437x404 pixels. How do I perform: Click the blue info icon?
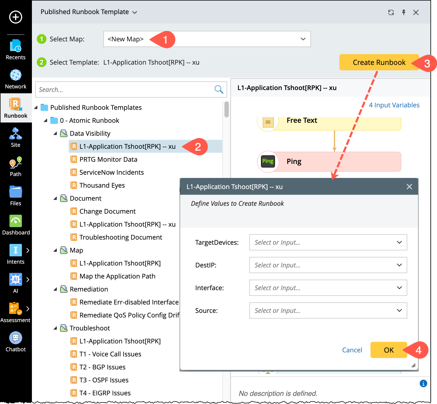[x=423, y=383]
